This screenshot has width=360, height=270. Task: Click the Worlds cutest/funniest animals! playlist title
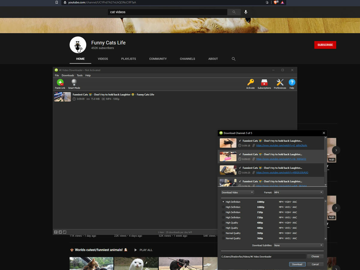coord(99,250)
